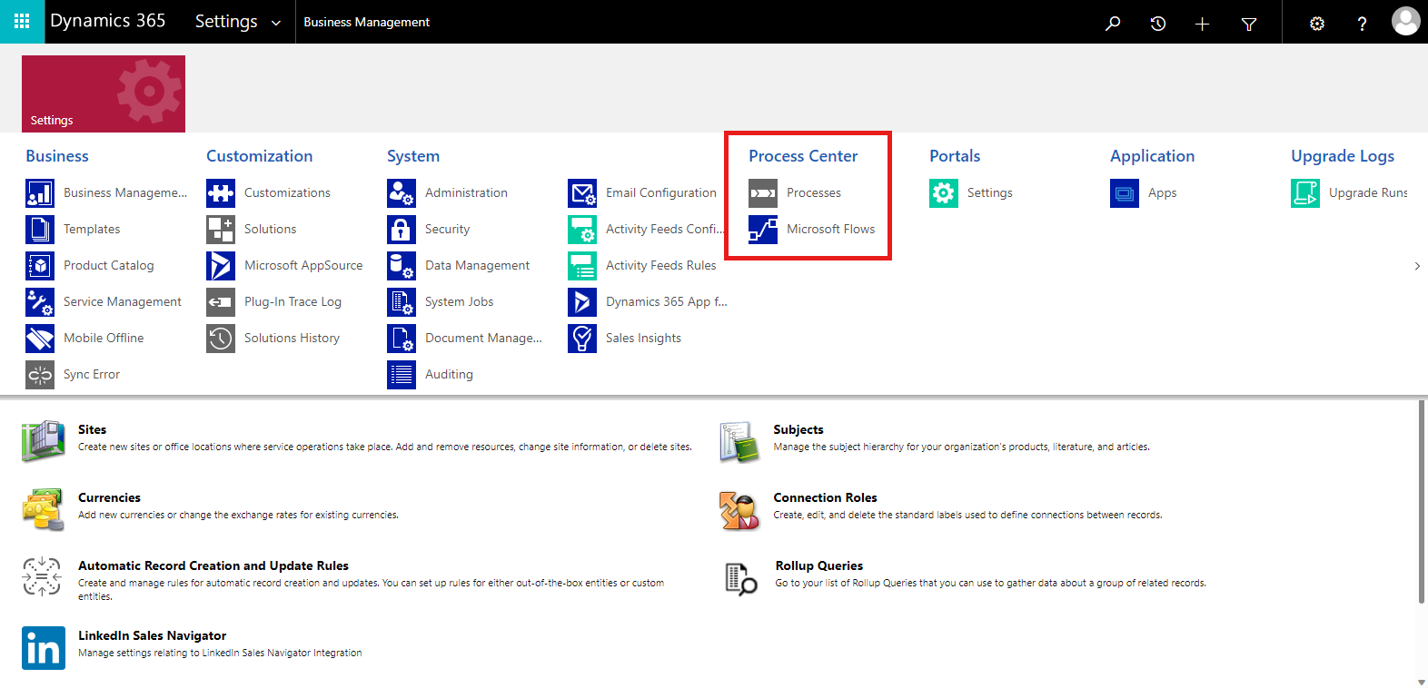
Task: Click the Upgrade Runs icon
Action: (x=1305, y=193)
